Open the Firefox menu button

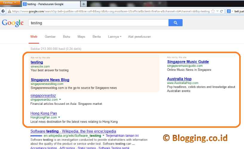(x=10, y=3)
